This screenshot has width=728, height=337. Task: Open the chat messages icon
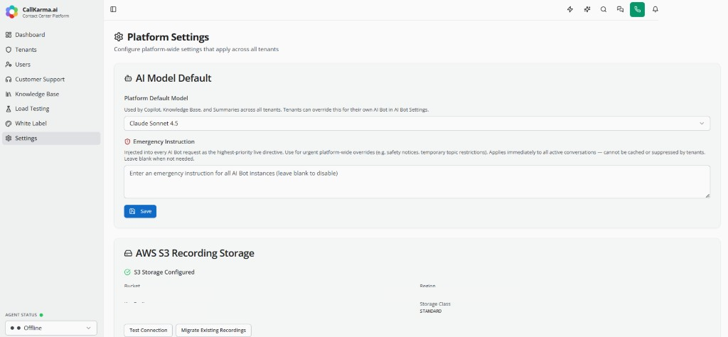pos(620,9)
